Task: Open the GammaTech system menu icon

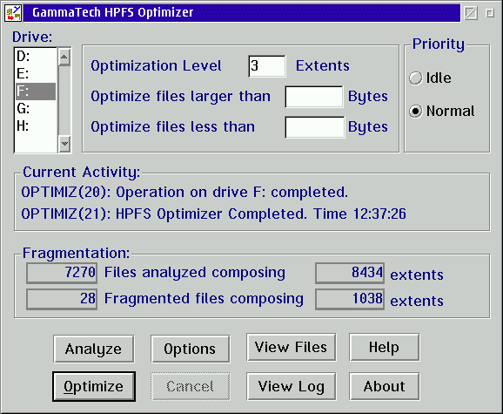Action: pos(13,13)
